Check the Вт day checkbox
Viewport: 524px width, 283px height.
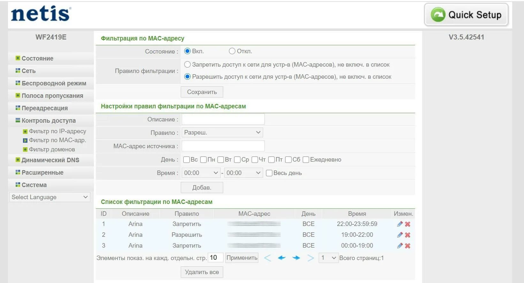221,160
